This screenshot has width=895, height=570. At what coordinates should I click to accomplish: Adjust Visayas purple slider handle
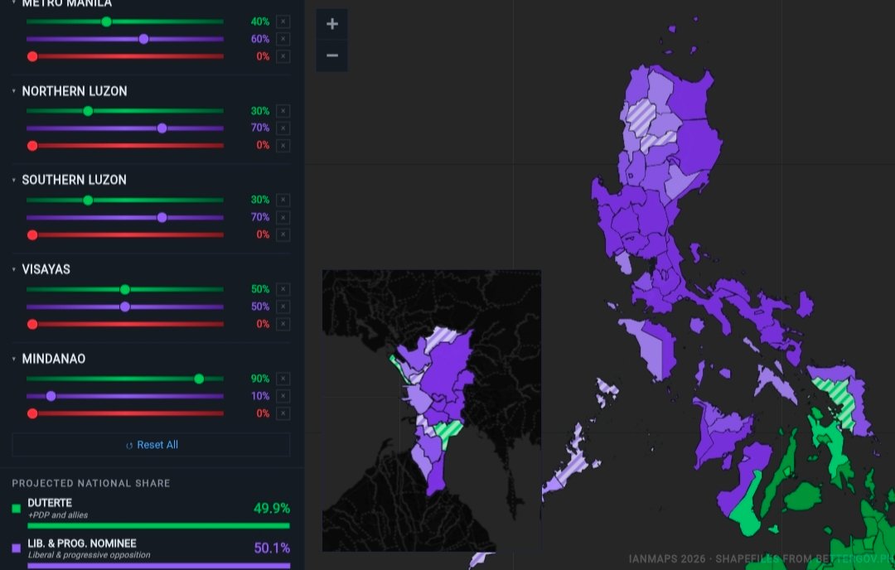point(125,307)
